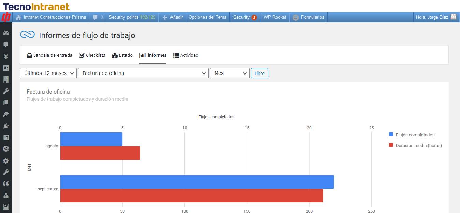Click the comments speech bubble sidebar icon
The image size is (460, 213).
pos(6,45)
